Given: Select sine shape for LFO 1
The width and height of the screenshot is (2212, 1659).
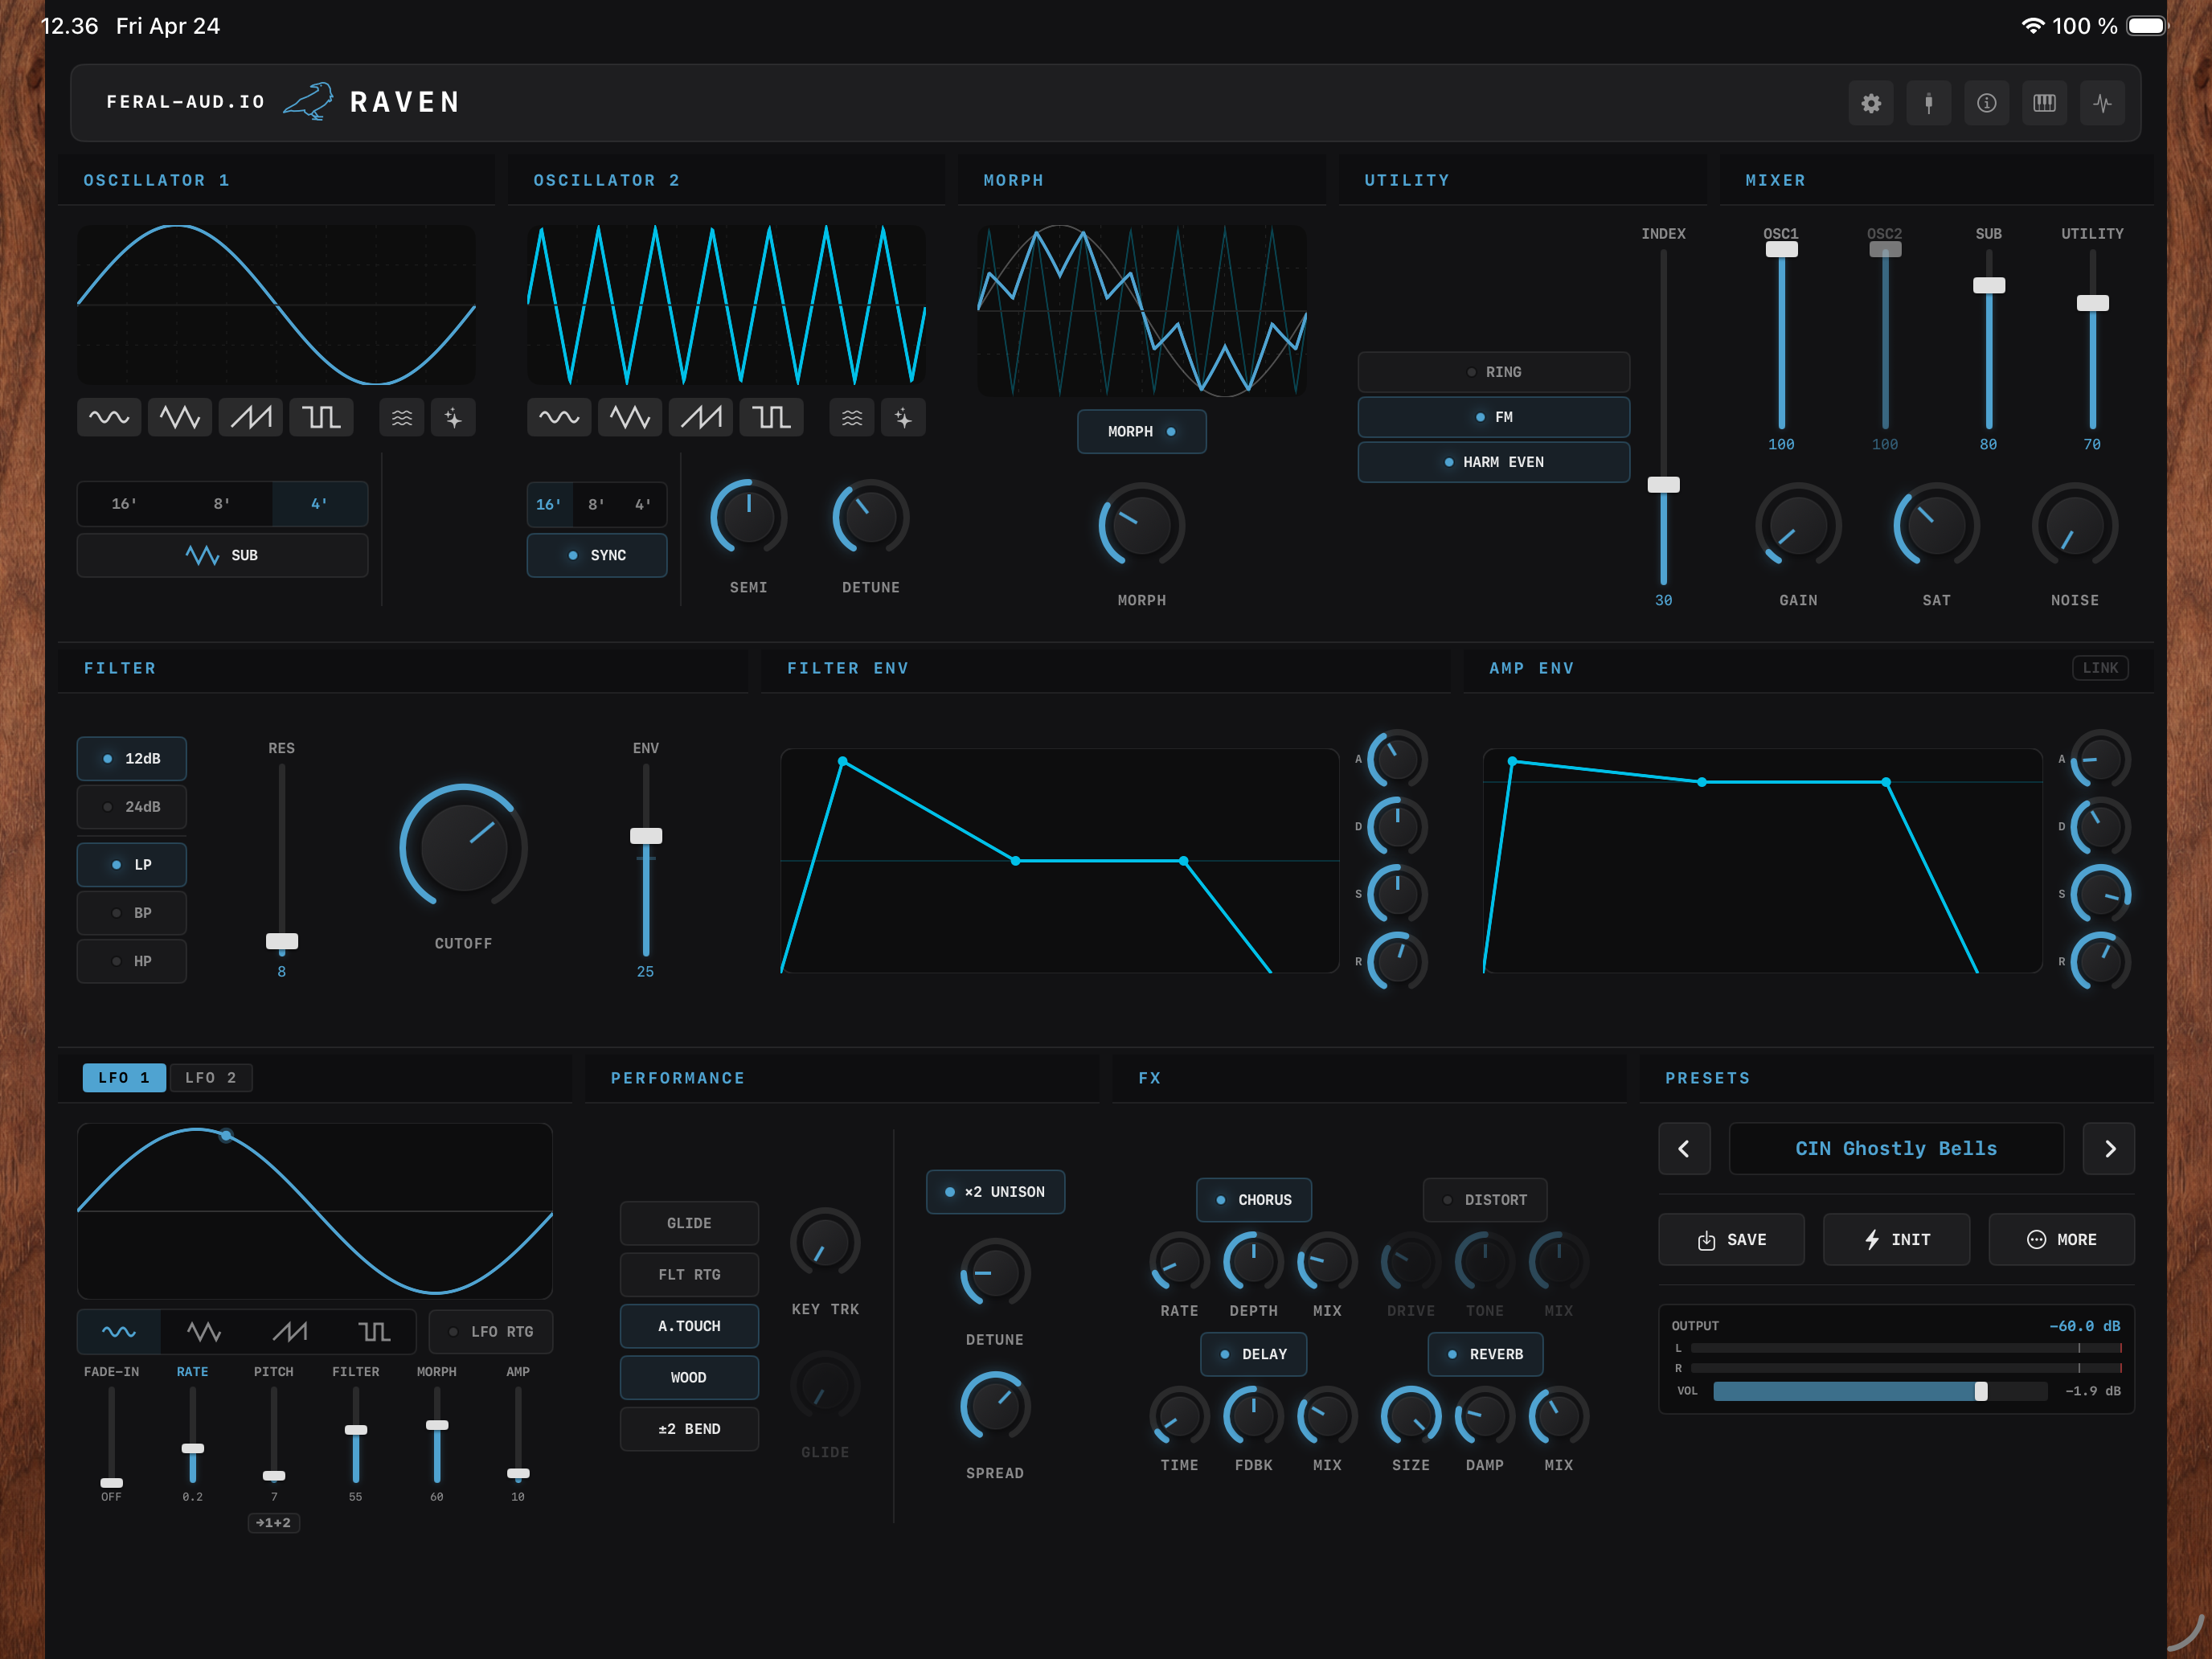Looking at the screenshot, I should (119, 1332).
